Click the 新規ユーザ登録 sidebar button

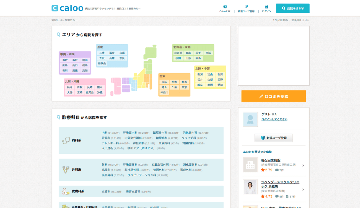click(x=274, y=138)
